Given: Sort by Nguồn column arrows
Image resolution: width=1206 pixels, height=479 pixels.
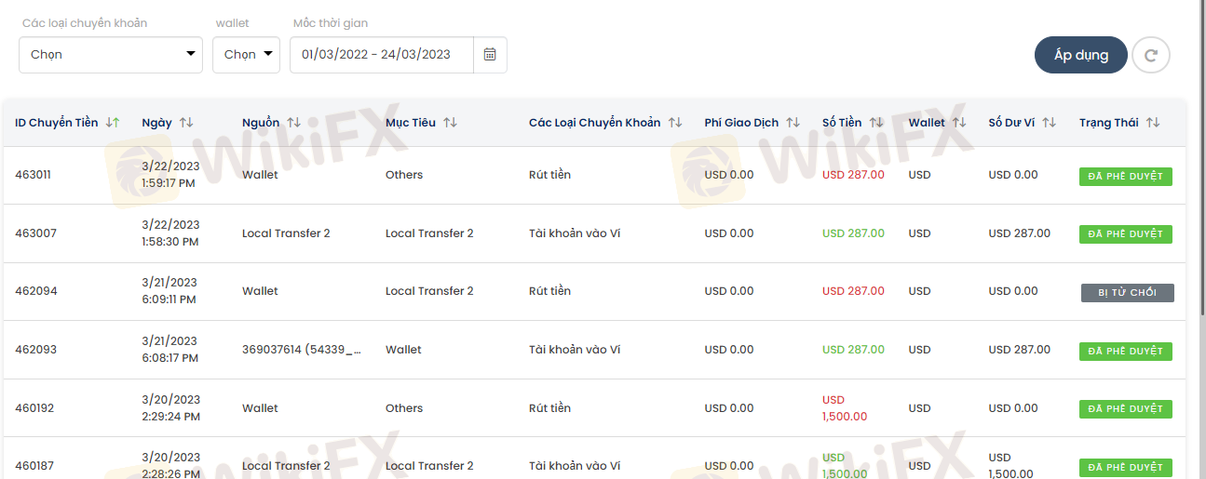Looking at the screenshot, I should tap(294, 123).
